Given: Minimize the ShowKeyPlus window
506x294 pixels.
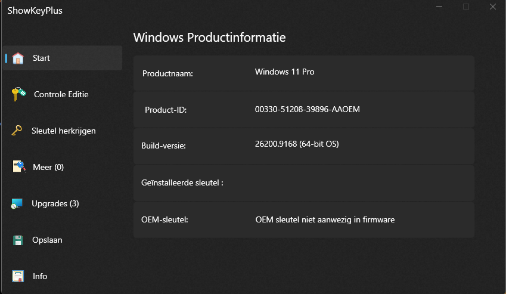Looking at the screenshot, I should [x=439, y=7].
